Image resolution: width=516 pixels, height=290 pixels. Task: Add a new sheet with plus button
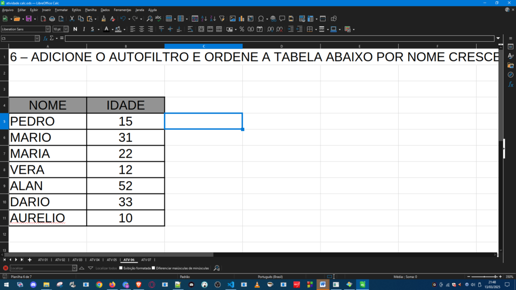tap(29, 260)
